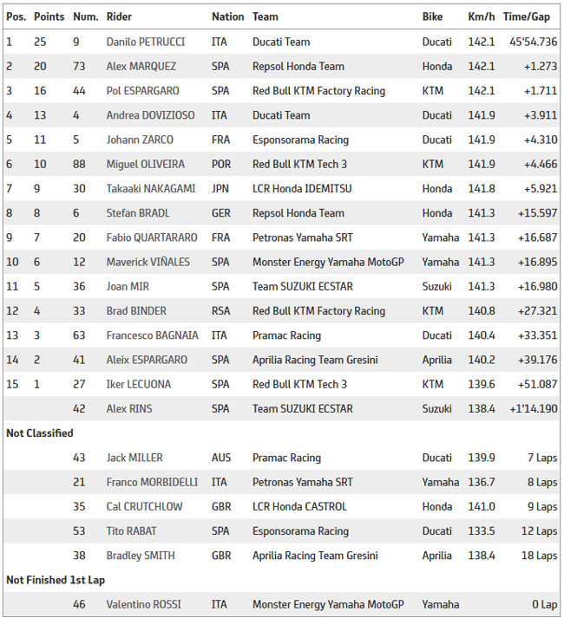Select Pol ESPARGARO in third place
Viewport: 564px width, 618px height.
142,91
